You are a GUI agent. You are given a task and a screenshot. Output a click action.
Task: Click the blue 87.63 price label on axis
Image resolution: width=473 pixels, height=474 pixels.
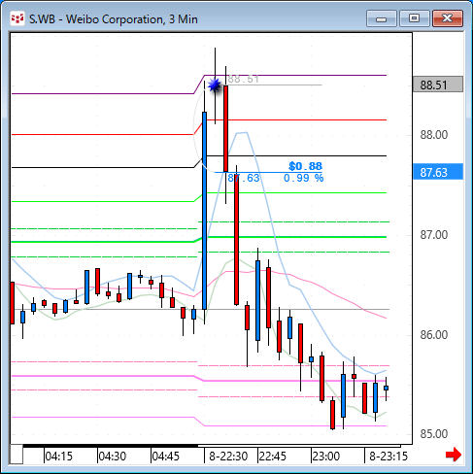[x=438, y=172]
